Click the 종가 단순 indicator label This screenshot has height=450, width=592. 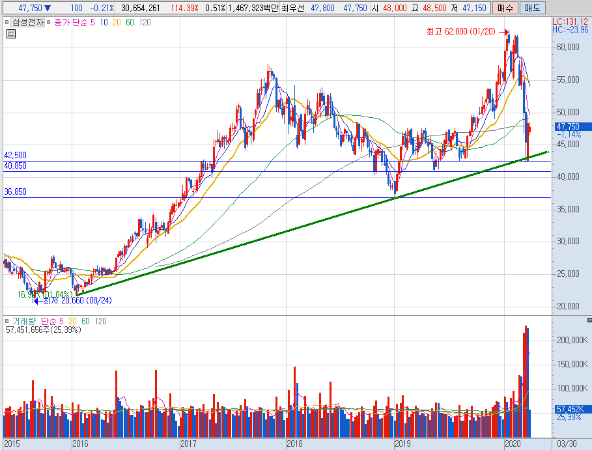70,23
